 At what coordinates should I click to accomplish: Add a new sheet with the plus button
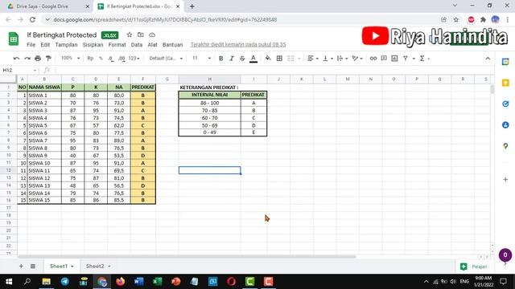click(21, 266)
